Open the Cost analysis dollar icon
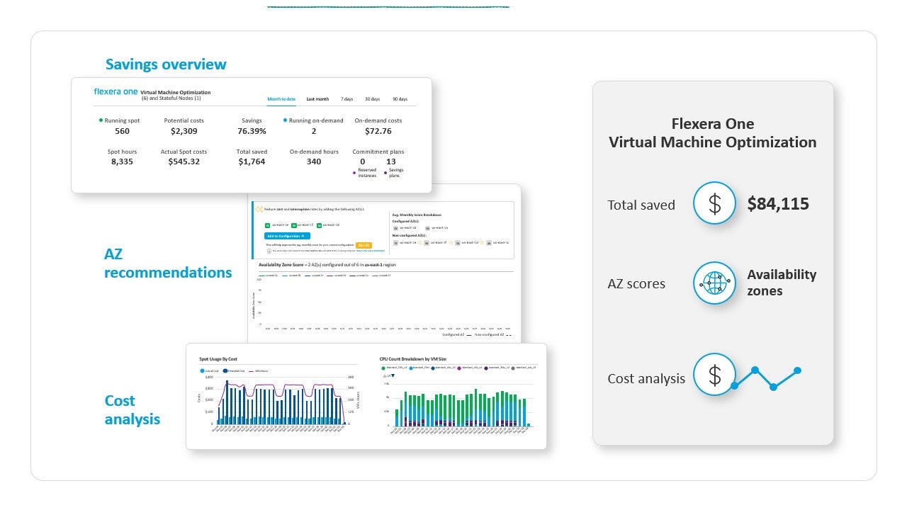This screenshot has height=510, width=907. tap(714, 375)
